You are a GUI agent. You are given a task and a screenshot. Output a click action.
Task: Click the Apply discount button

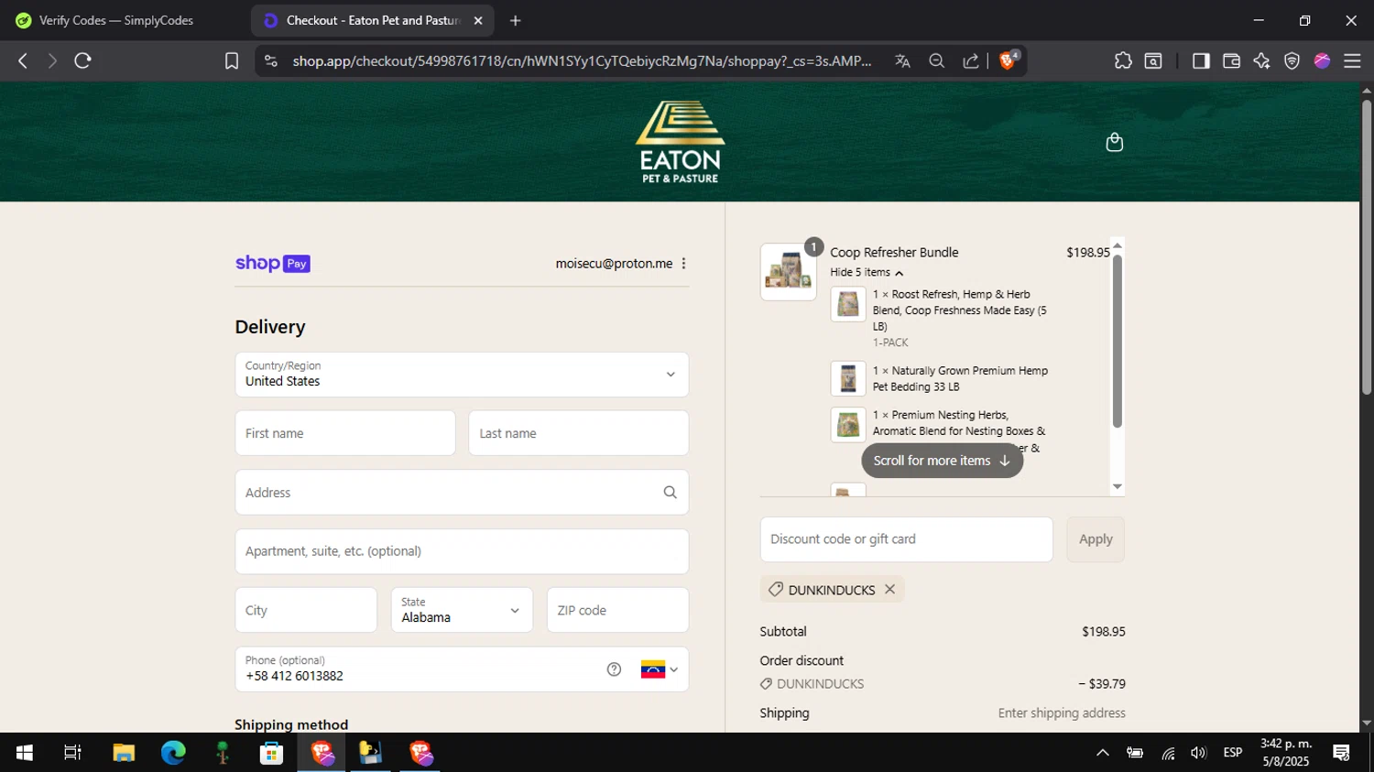click(1096, 539)
